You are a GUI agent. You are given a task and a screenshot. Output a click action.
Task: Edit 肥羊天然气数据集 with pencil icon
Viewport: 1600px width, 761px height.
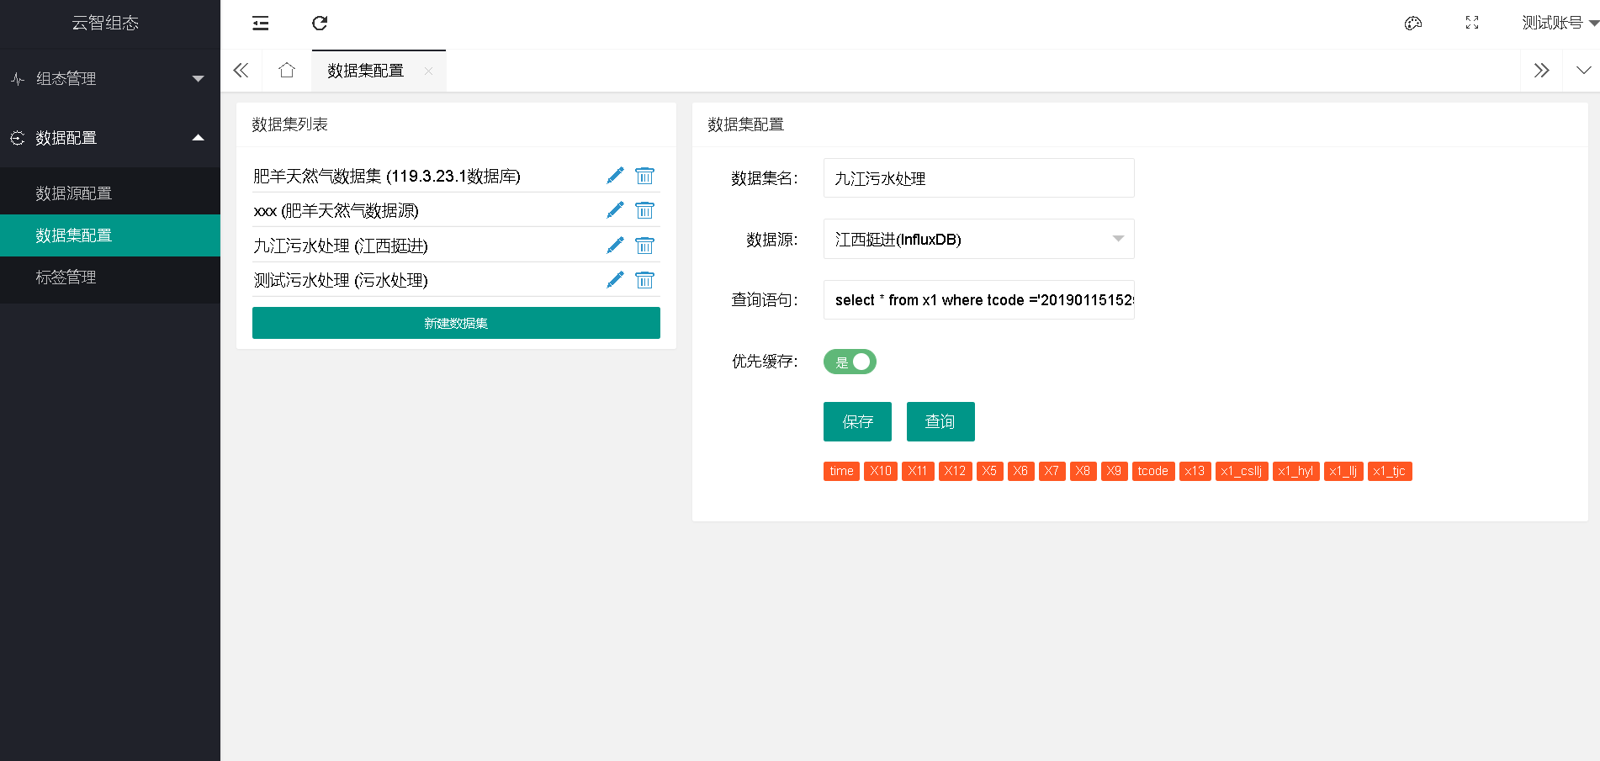tap(616, 176)
